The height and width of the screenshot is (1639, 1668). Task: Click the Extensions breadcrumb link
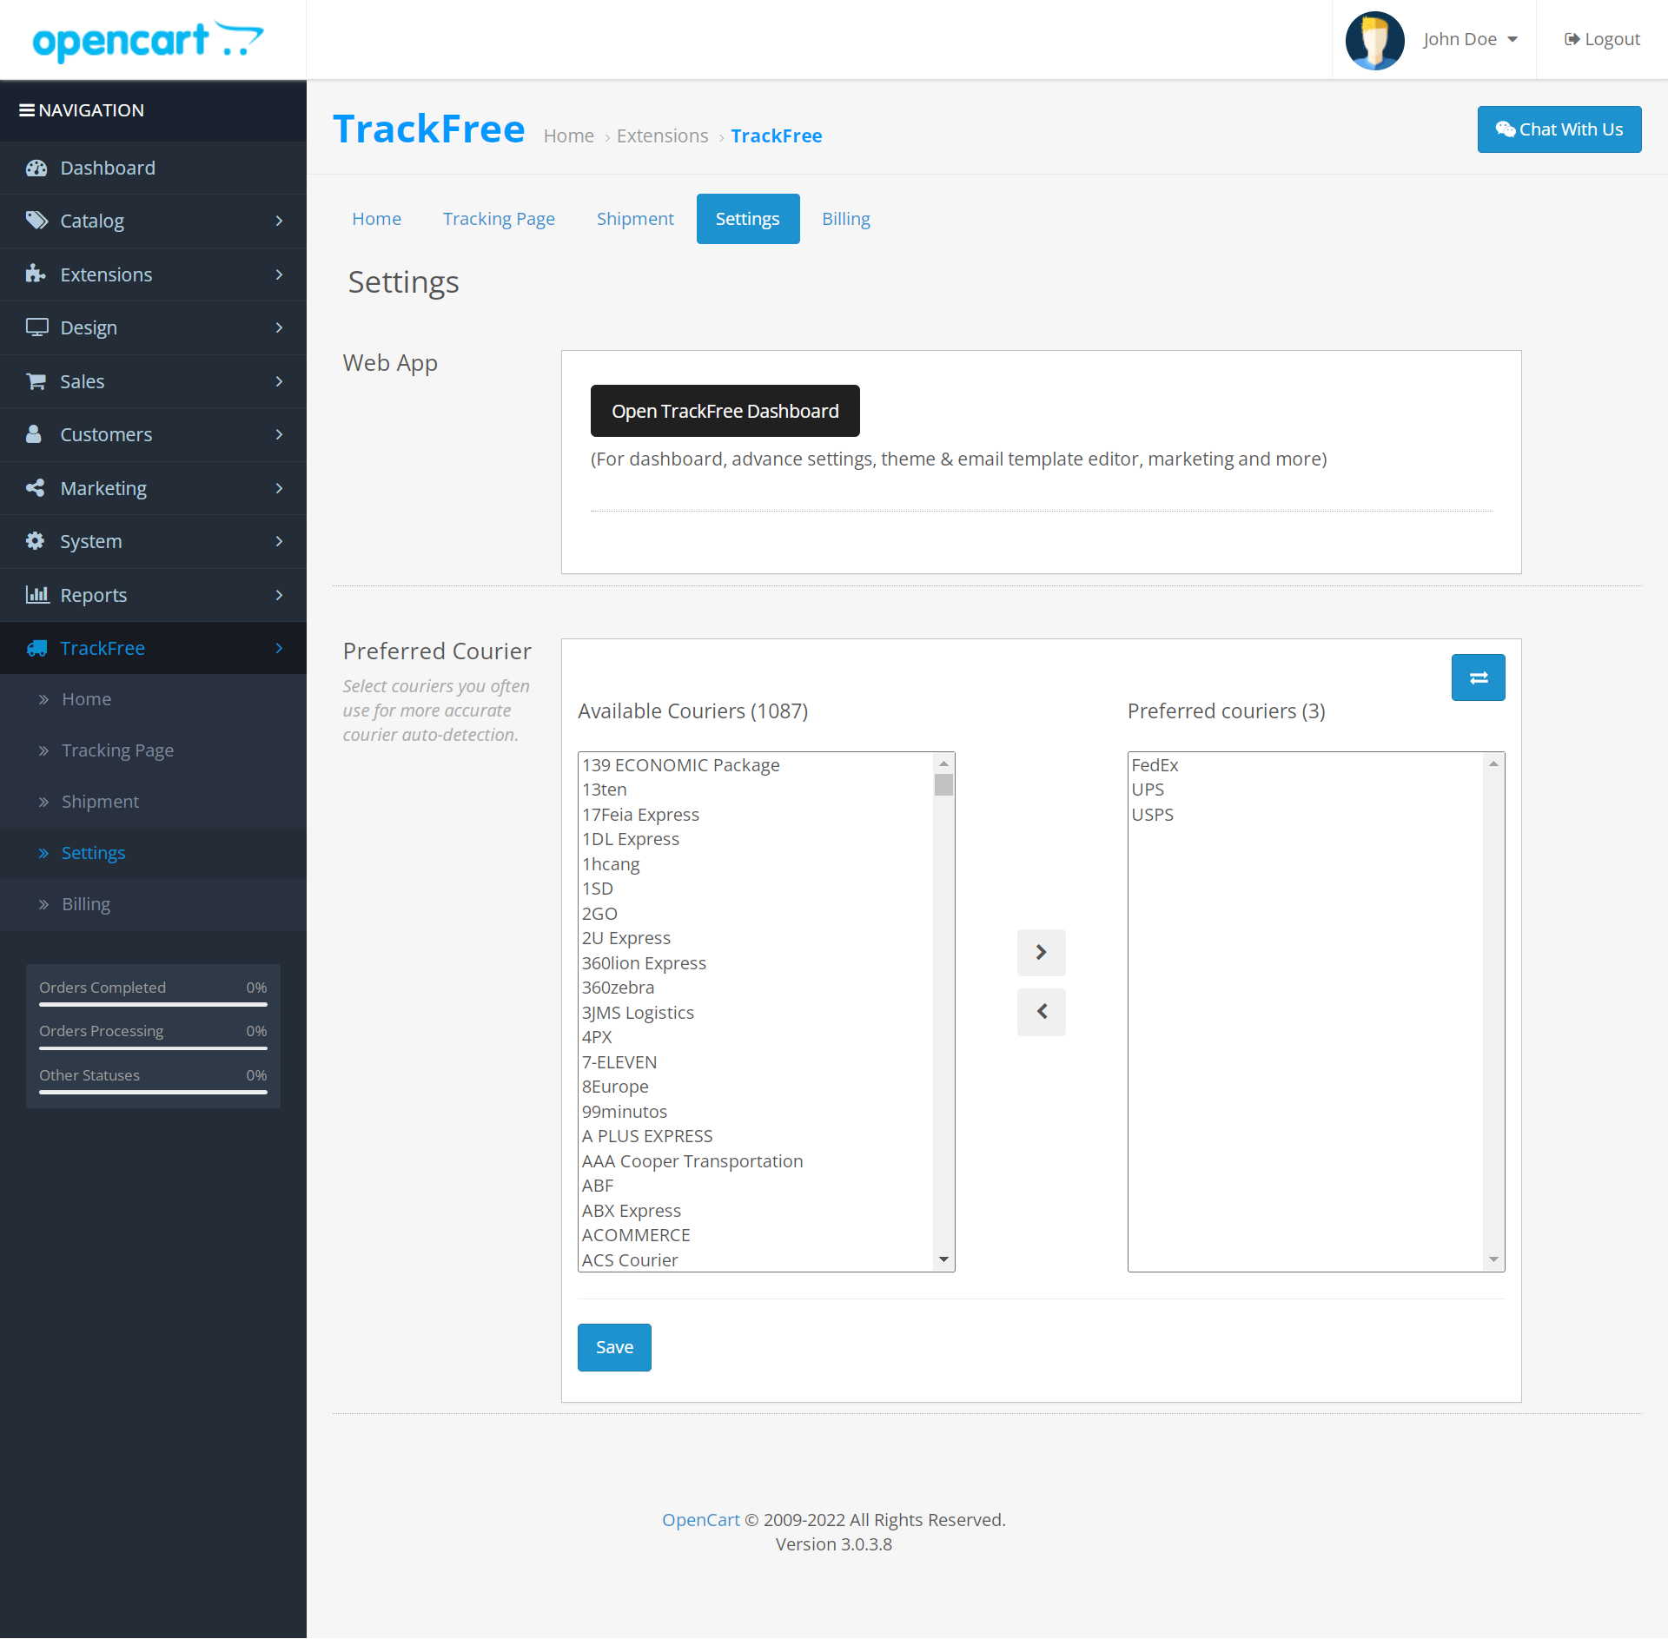click(x=662, y=136)
